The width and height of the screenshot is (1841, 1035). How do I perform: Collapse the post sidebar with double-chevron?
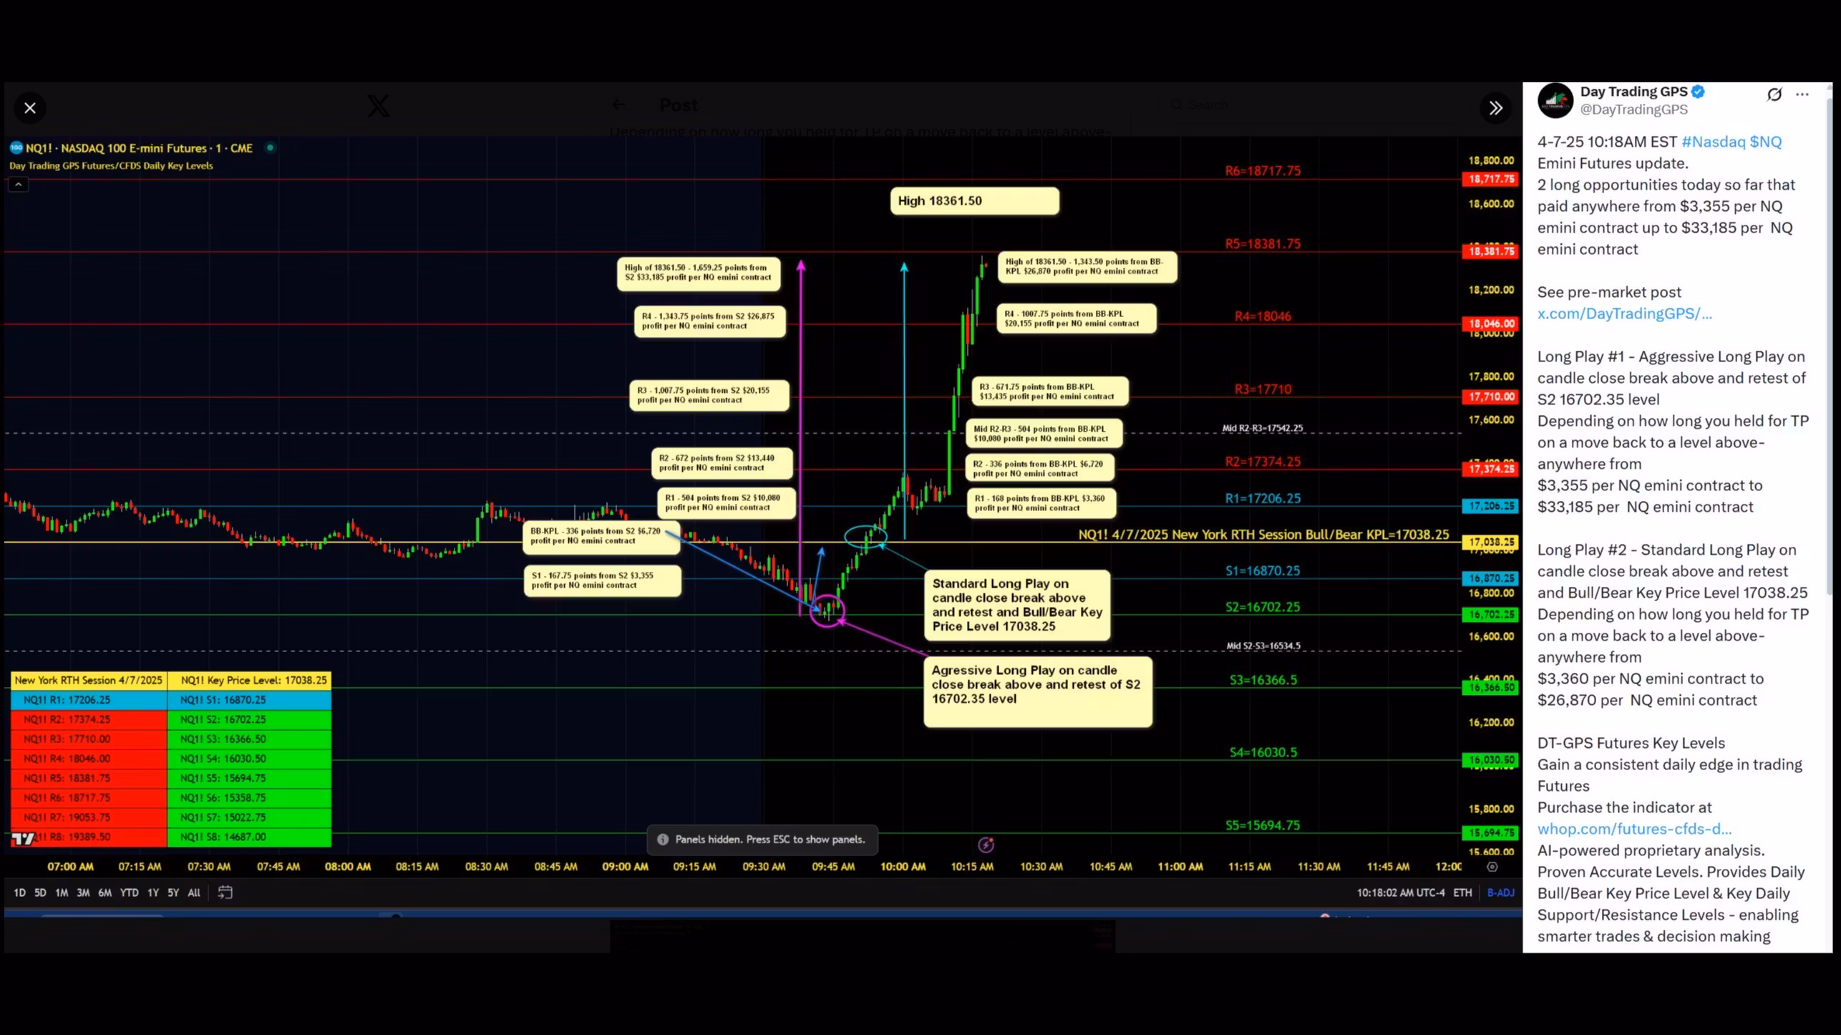point(1495,108)
